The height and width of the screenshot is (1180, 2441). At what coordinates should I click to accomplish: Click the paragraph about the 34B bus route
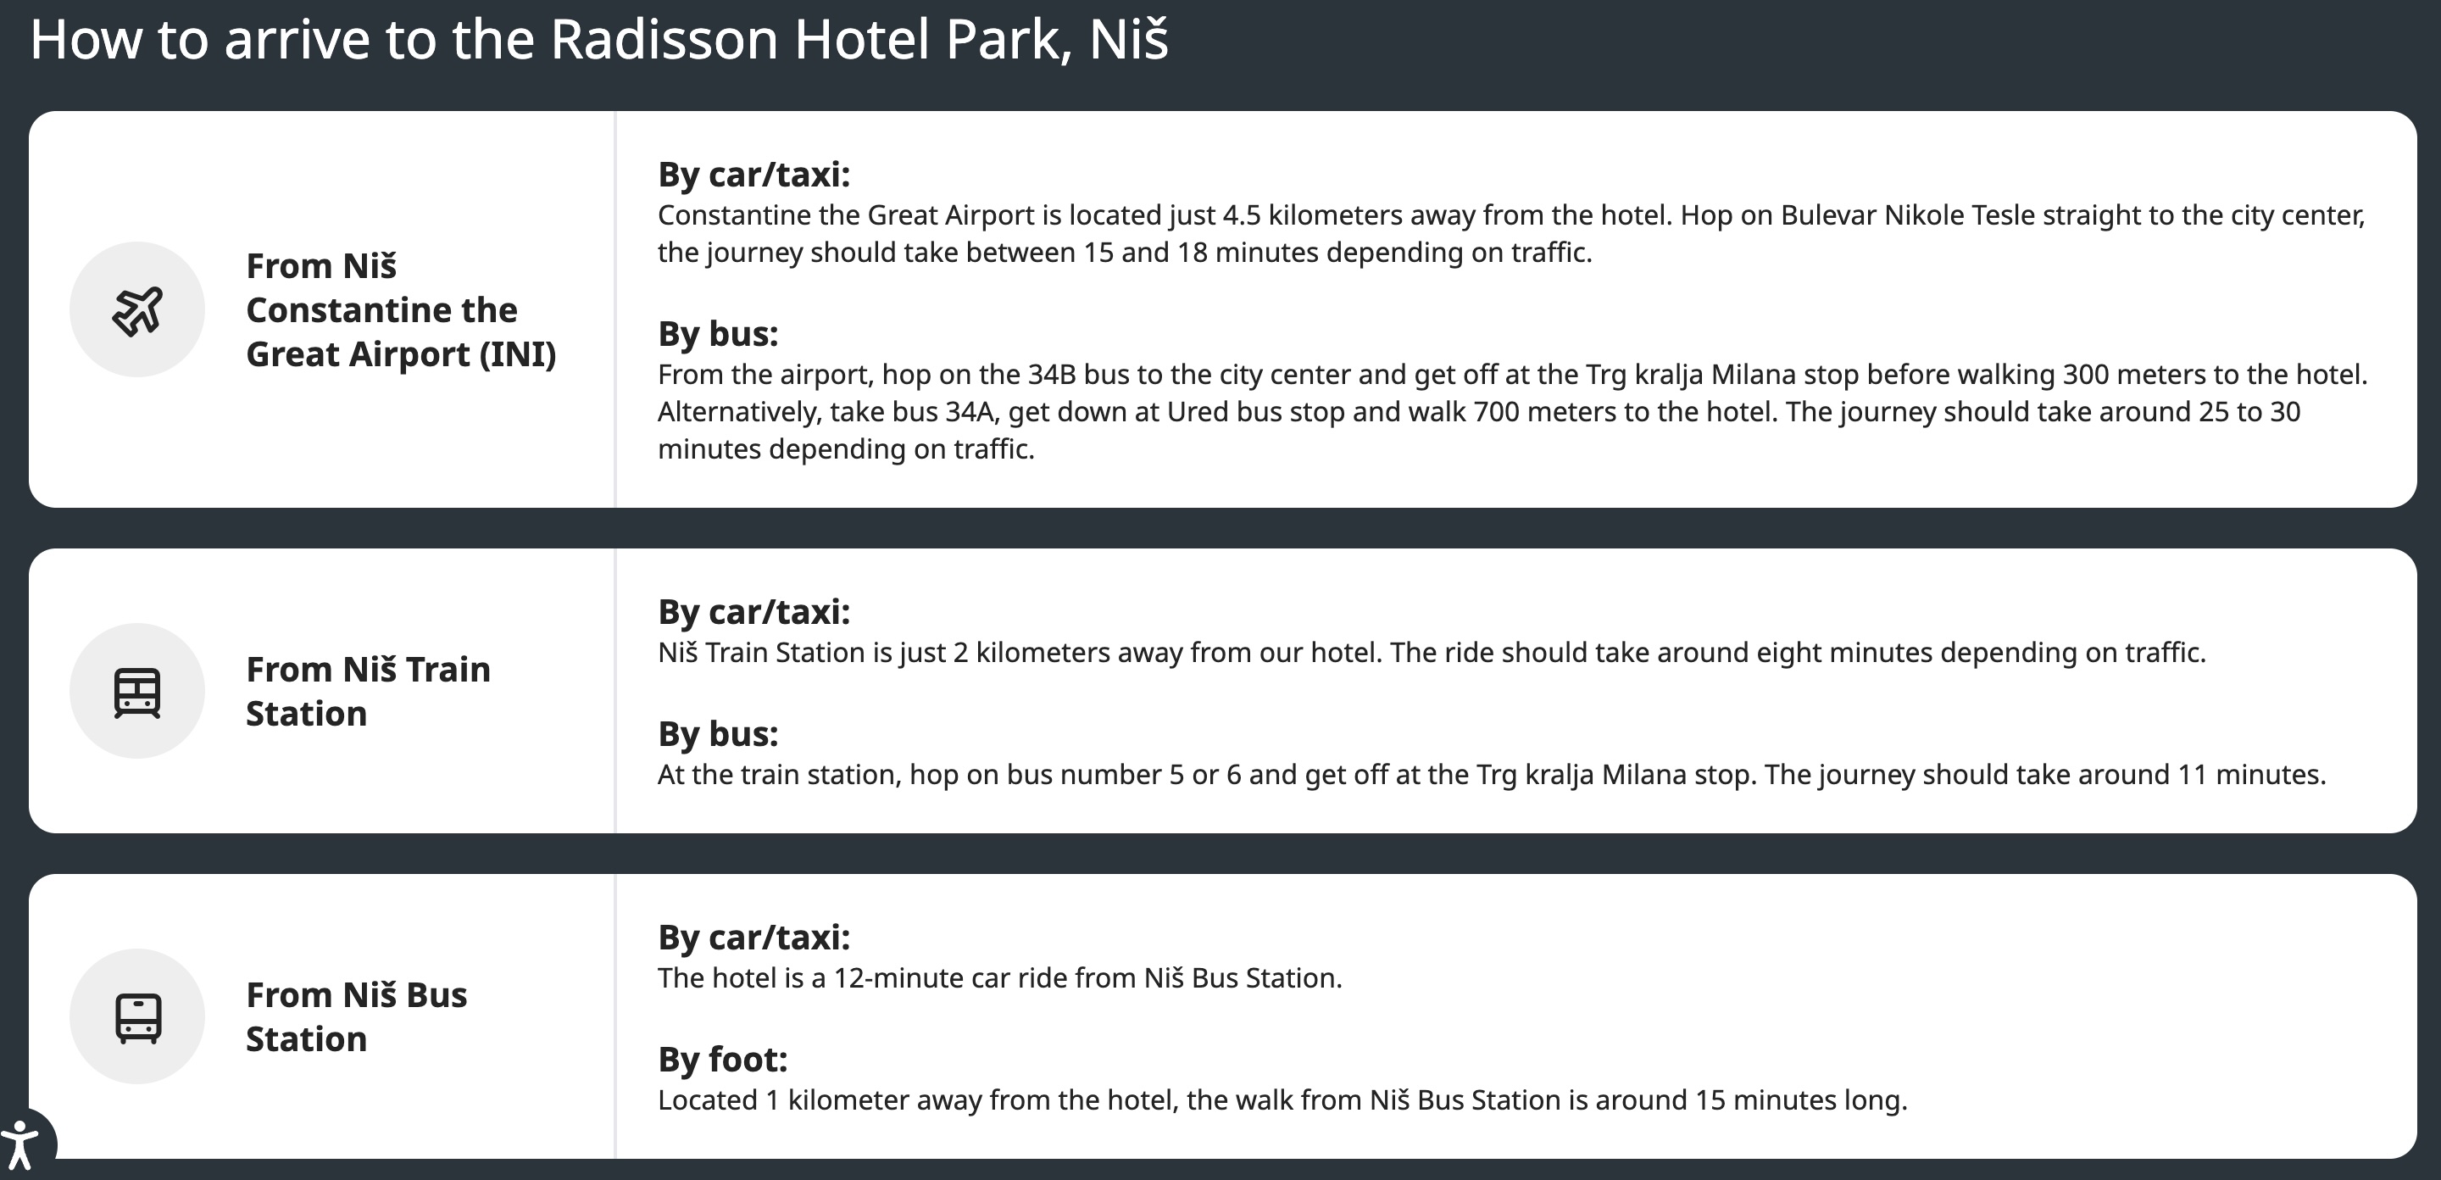tap(1510, 411)
